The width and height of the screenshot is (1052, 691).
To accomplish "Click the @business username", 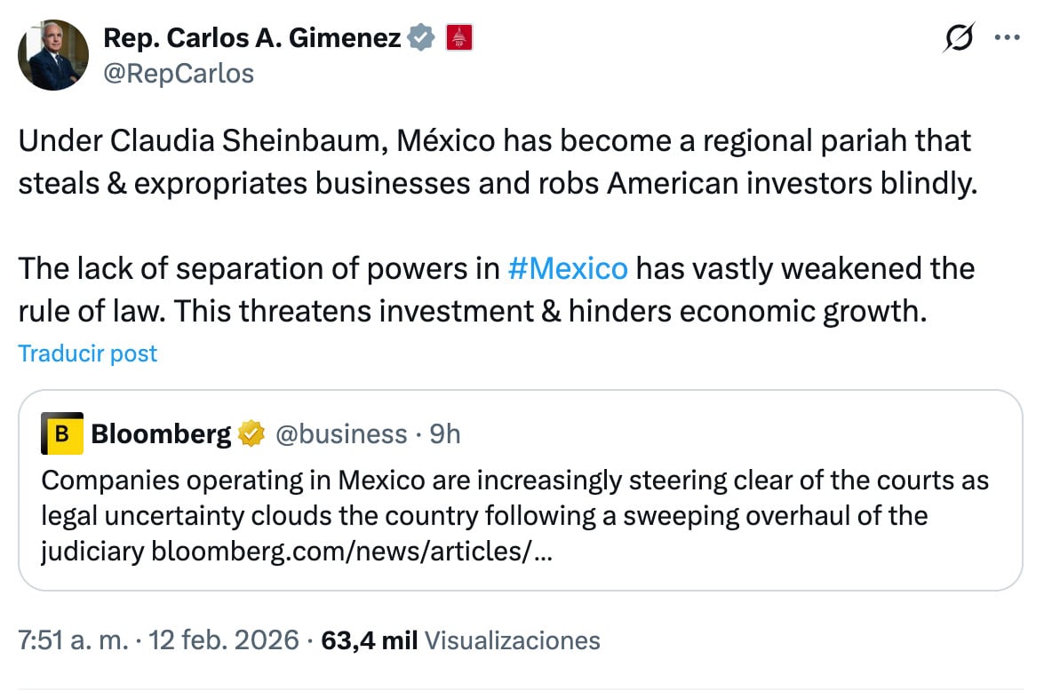I will click(342, 434).
